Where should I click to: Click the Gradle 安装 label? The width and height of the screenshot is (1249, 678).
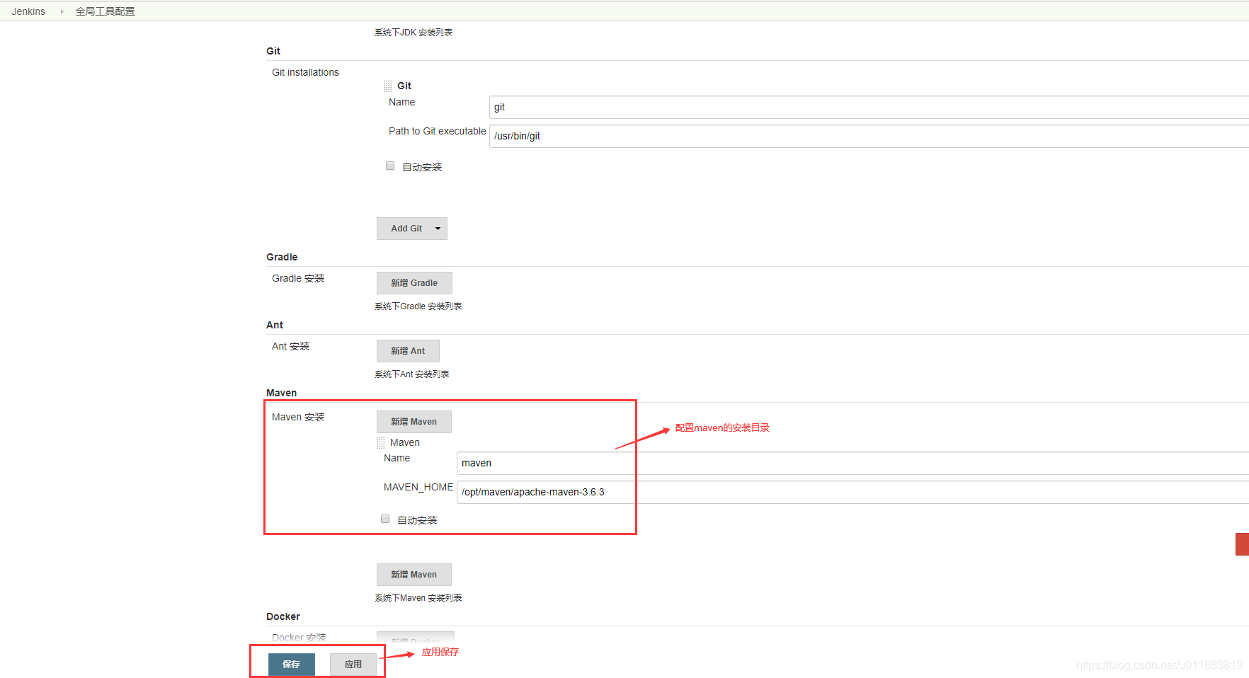298,278
